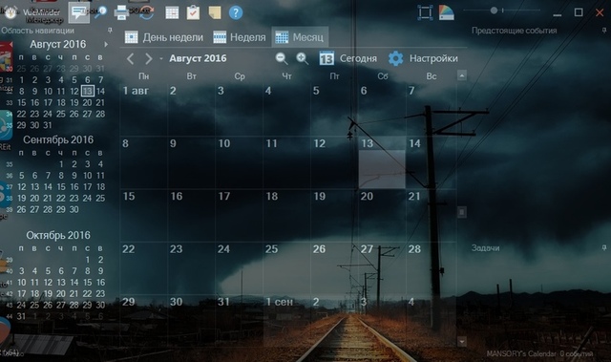Open dropdown arrow beside Август 2016 title

click(161, 59)
